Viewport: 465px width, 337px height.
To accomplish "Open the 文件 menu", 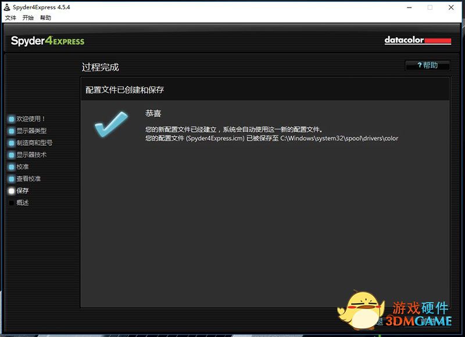I will [10, 18].
